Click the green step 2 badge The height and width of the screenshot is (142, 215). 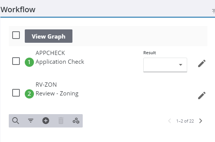pos(29,94)
